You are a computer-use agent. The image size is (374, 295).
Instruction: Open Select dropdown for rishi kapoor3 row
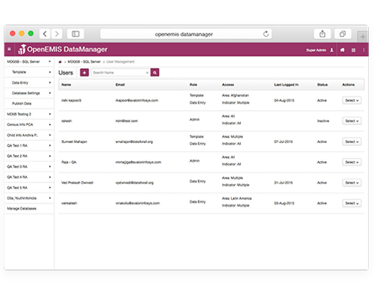click(x=352, y=100)
